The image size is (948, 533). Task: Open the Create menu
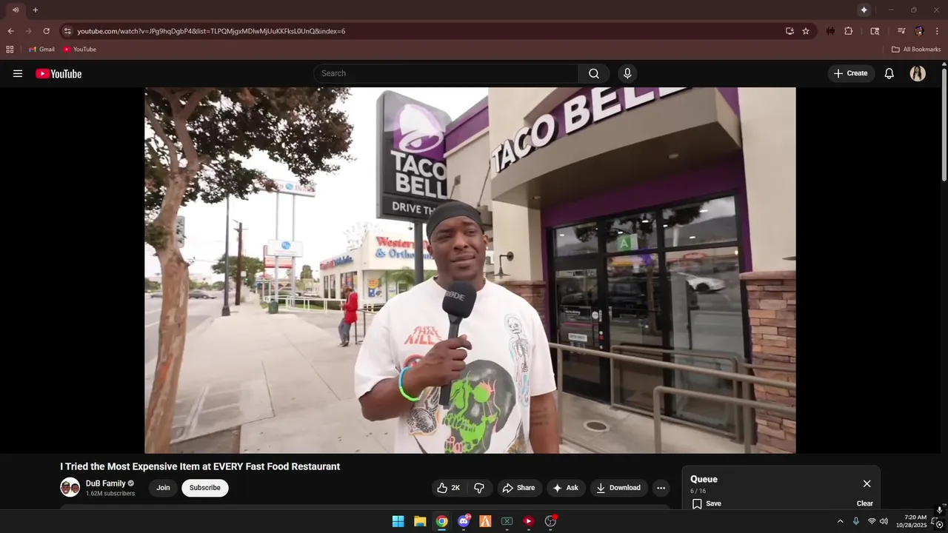850,73
